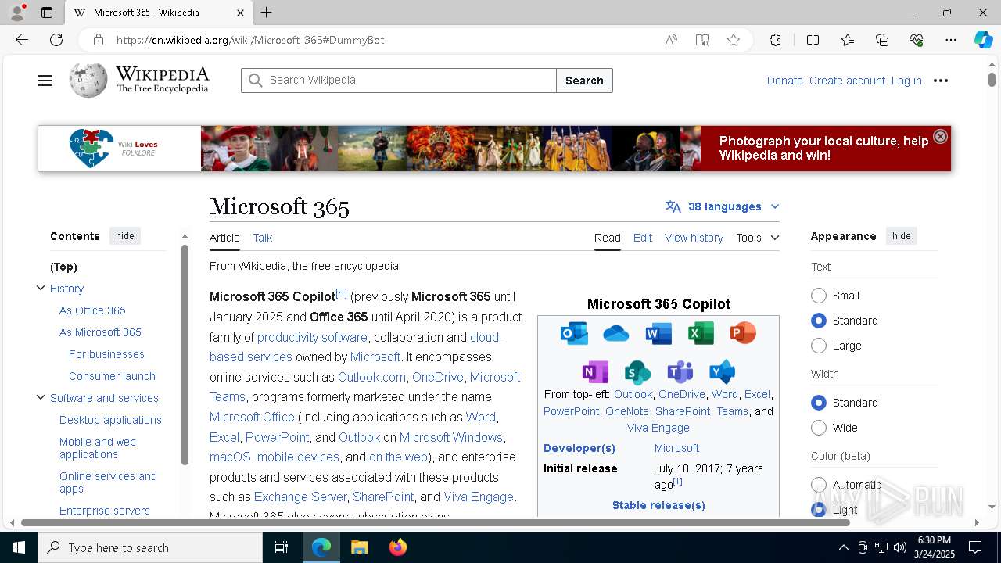Click the Contents sidebar vertical scrollbar
This screenshot has width=1001, height=563.
(x=185, y=354)
